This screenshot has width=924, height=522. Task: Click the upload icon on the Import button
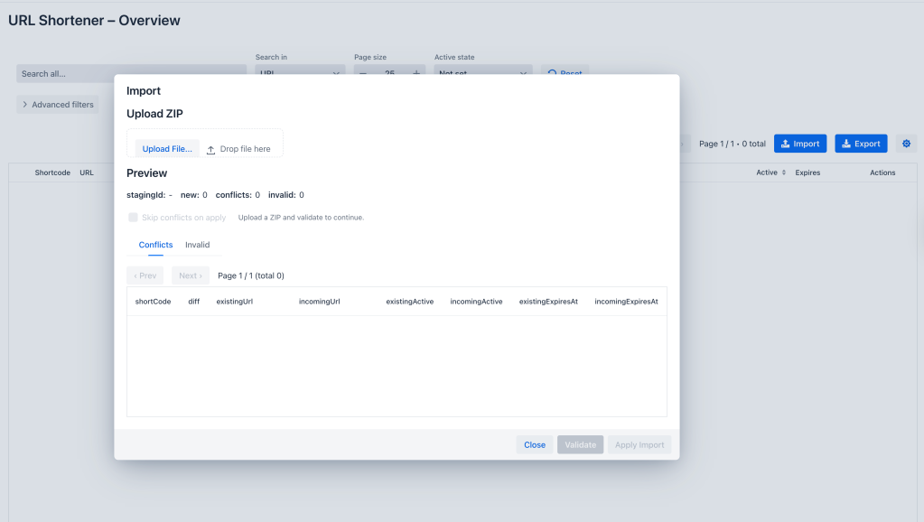785,143
